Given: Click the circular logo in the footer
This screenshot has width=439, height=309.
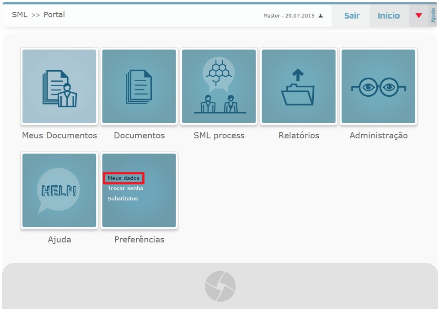Looking at the screenshot, I should click(x=220, y=286).
